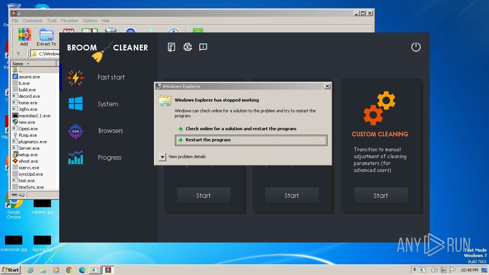
Task: Select plugmanzx.exe in WinRAR file list
Action: point(33,142)
